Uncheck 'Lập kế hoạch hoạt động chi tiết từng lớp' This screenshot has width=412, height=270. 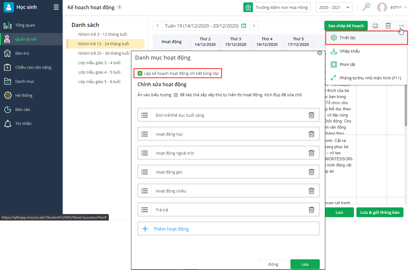click(x=140, y=73)
